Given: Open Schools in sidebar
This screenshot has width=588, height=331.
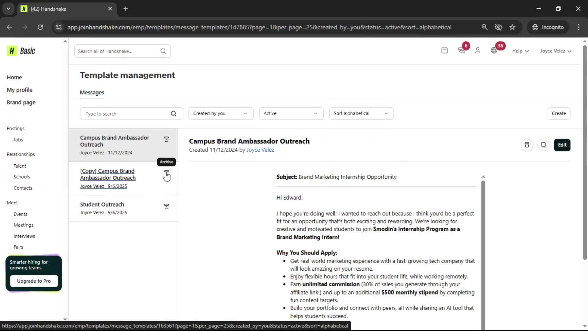Looking at the screenshot, I should (x=22, y=177).
